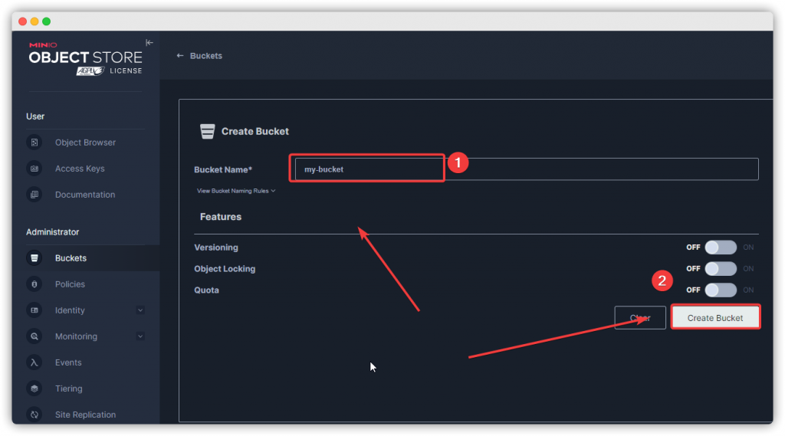Click the back arrow next to Buckets
Screen dimensions: 785x436
pos(180,56)
